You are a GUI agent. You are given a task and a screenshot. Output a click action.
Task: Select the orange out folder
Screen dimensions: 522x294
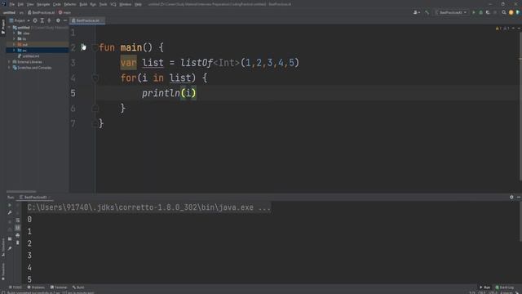tap(38, 44)
